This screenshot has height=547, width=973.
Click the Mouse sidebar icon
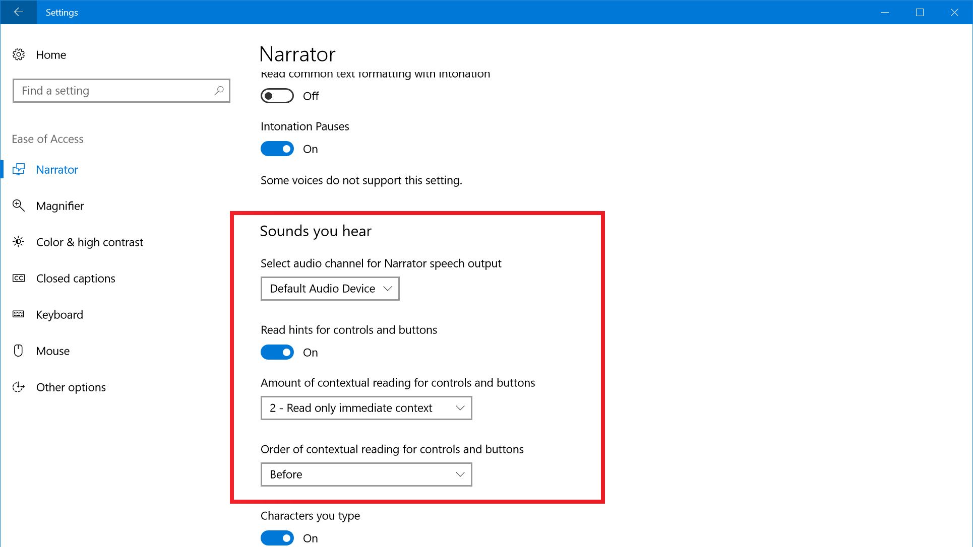pos(19,351)
